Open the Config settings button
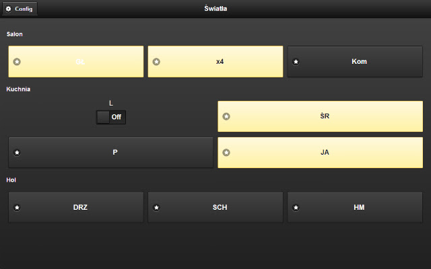This screenshot has height=269, width=431. pos(20,9)
